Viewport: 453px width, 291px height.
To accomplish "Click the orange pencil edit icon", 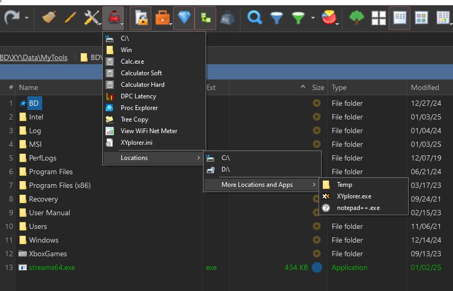I will coord(70,18).
